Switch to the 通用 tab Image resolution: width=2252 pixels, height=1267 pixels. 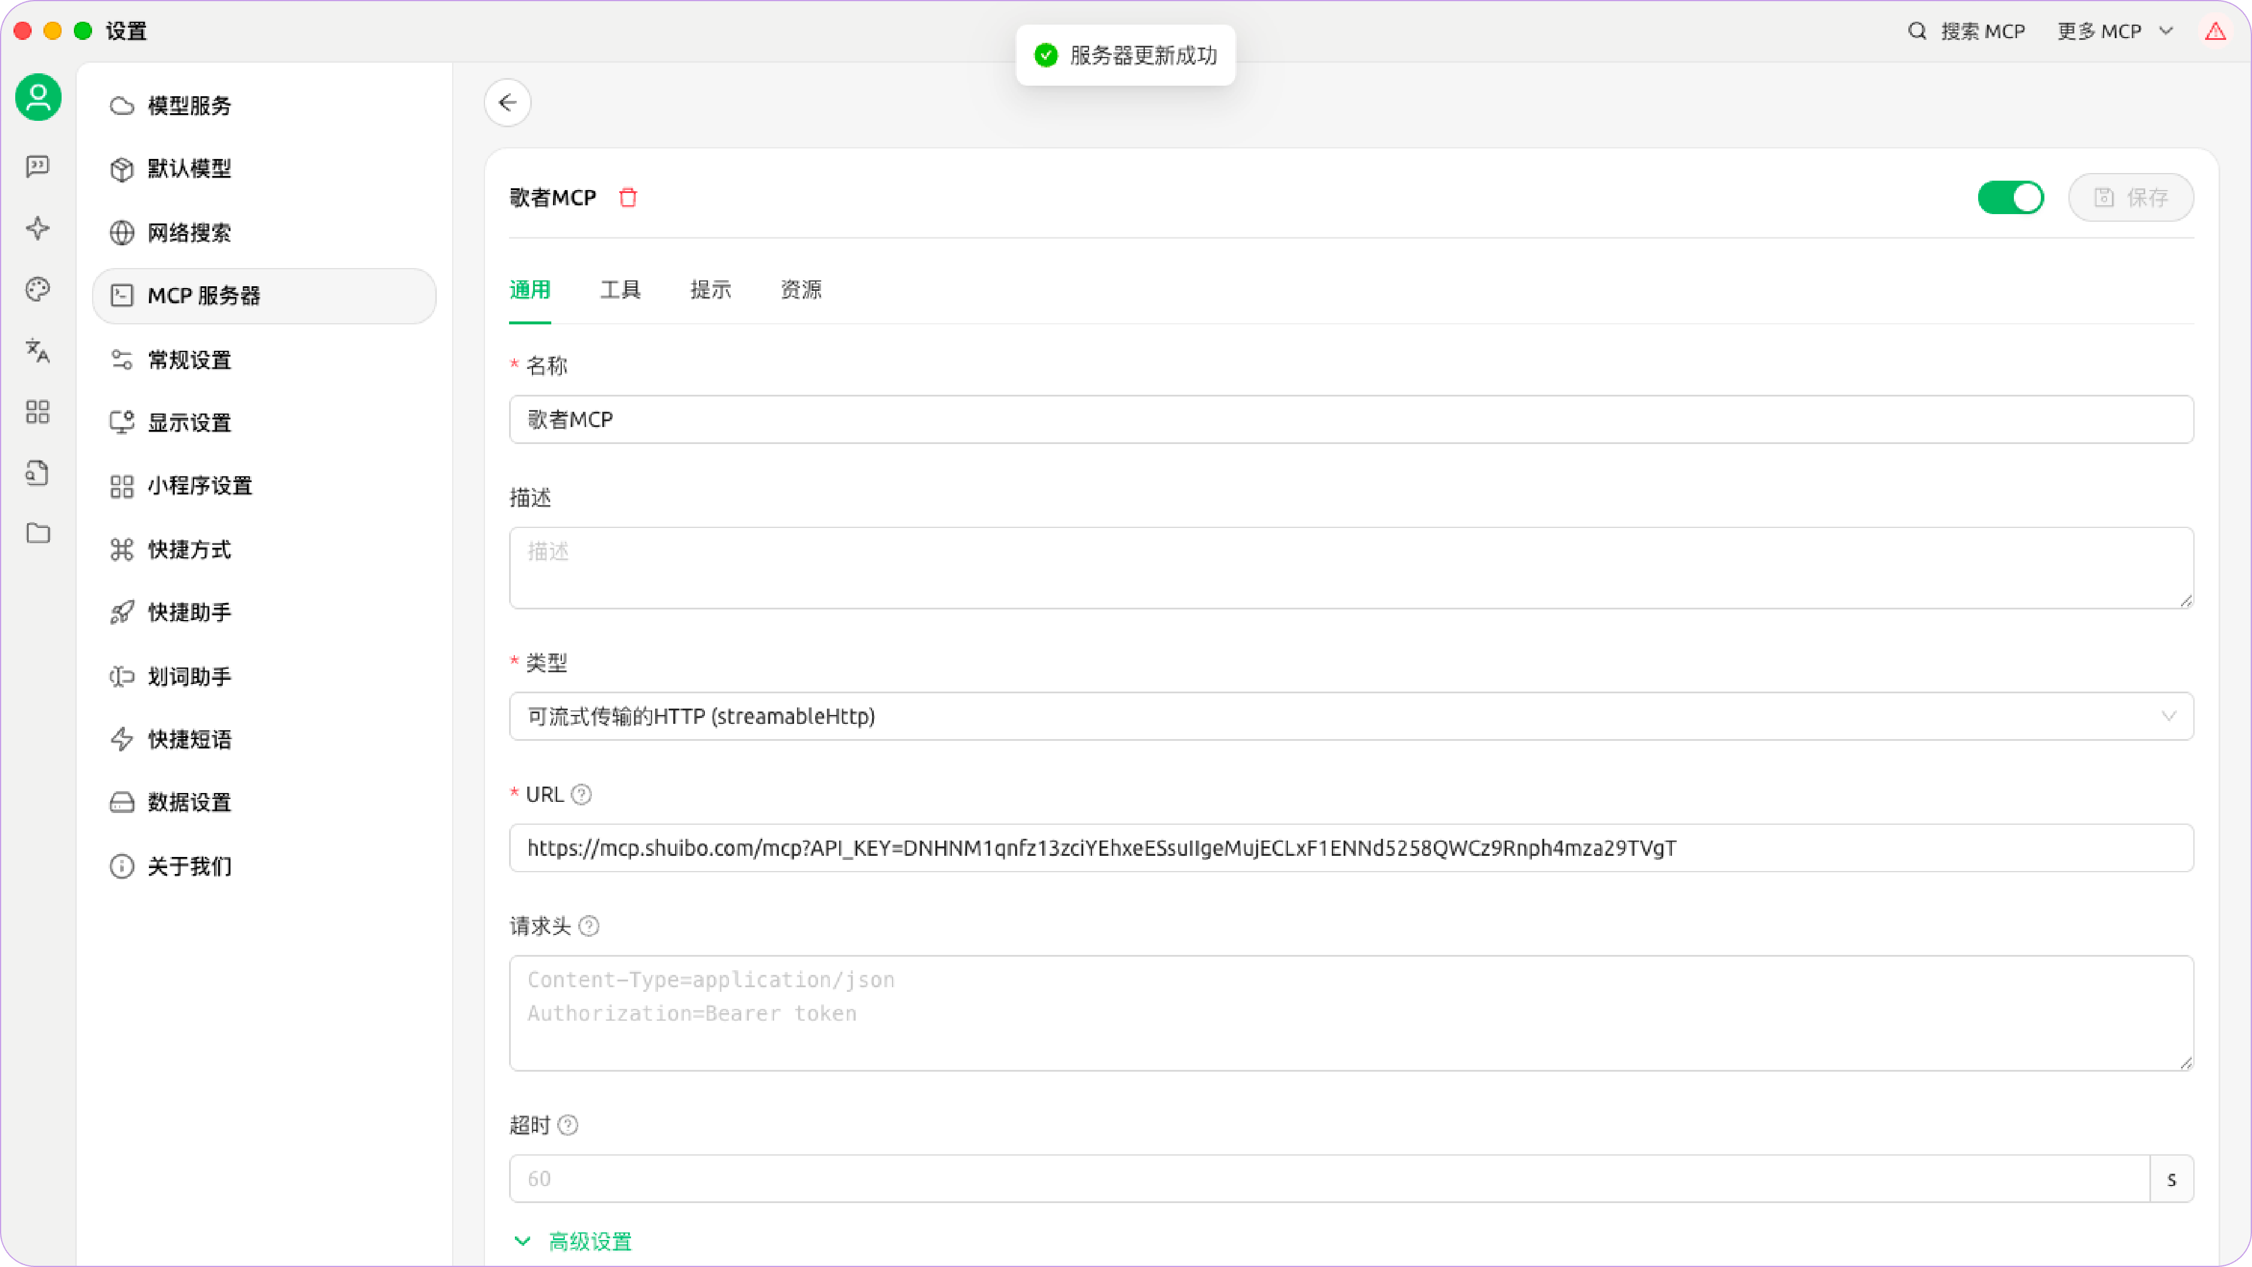[x=530, y=289]
